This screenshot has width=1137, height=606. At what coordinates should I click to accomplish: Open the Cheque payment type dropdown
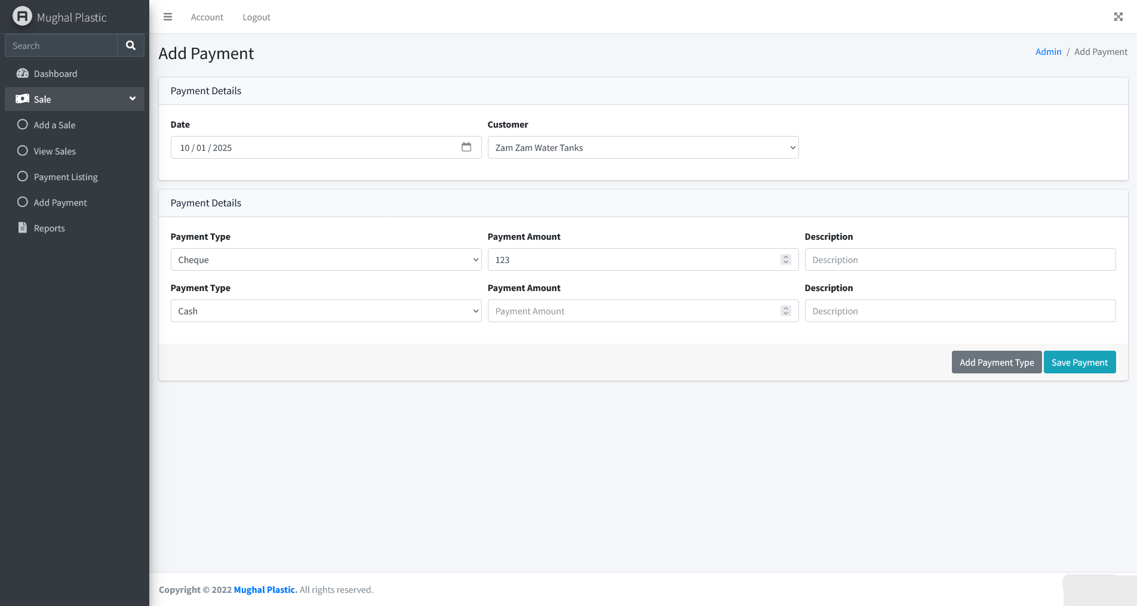(325, 260)
